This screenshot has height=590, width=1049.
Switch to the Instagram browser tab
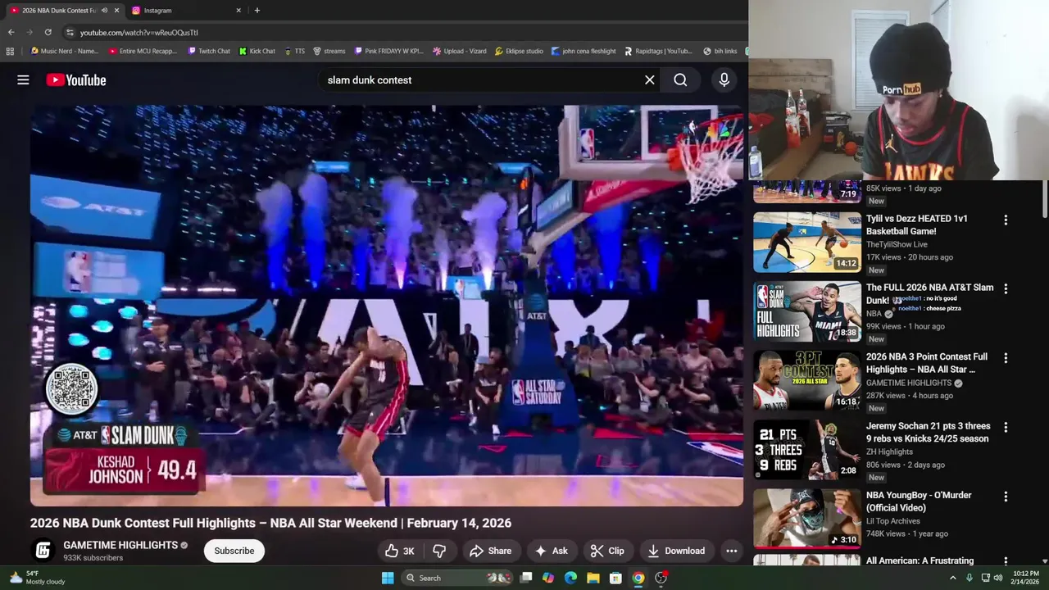click(x=187, y=11)
